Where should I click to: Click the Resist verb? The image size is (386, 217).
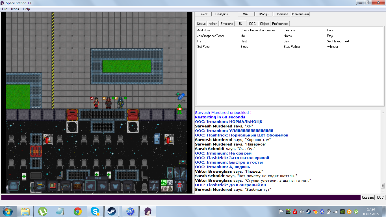[x=201, y=41]
